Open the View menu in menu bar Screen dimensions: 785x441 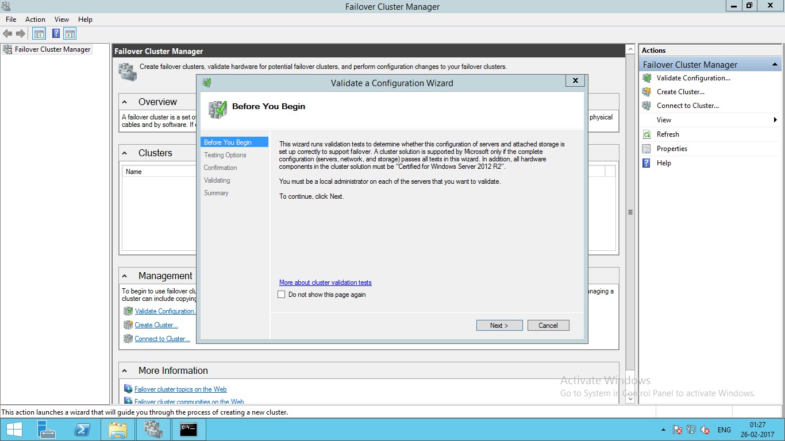click(61, 20)
